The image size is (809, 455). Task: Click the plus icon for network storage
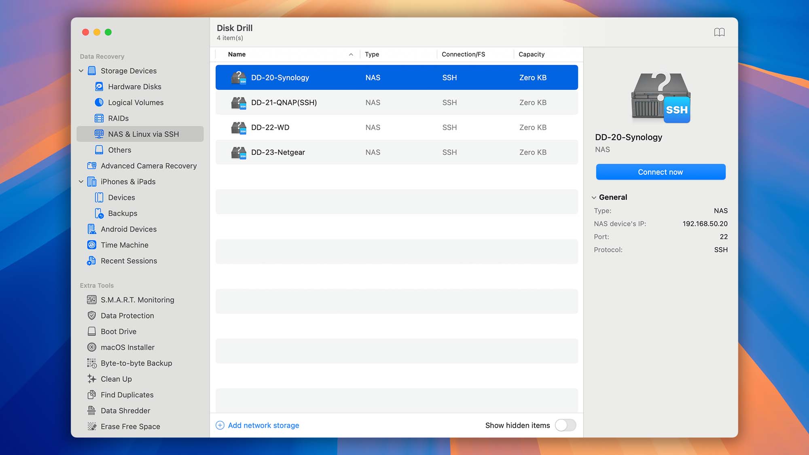pyautogui.click(x=220, y=425)
